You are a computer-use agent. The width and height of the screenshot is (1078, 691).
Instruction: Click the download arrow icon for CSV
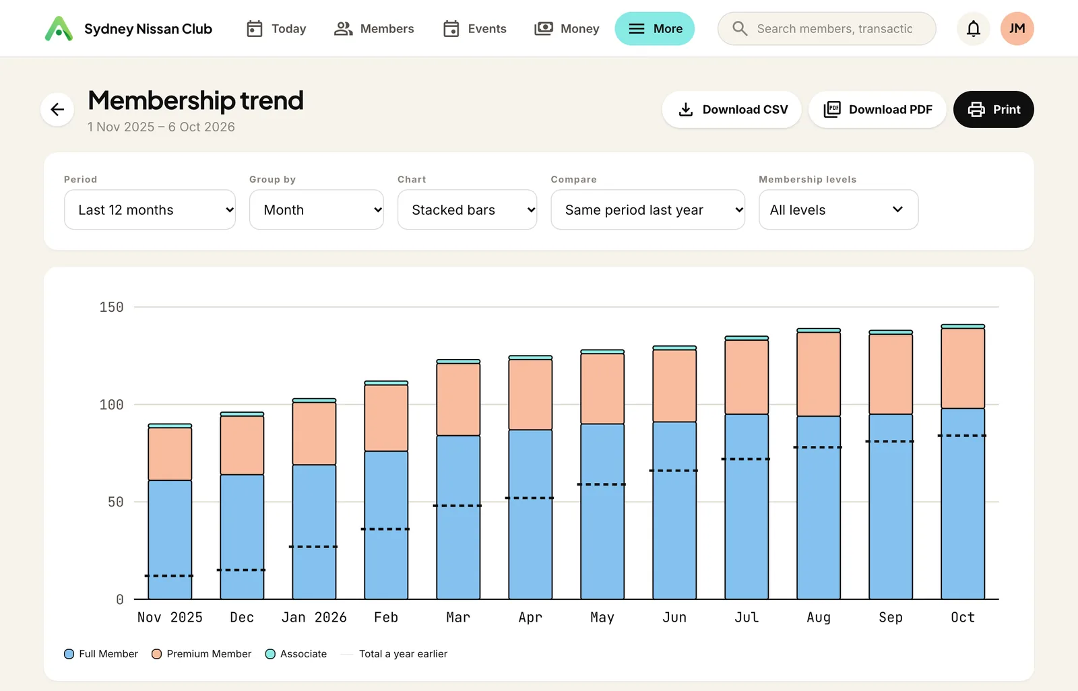click(x=686, y=109)
